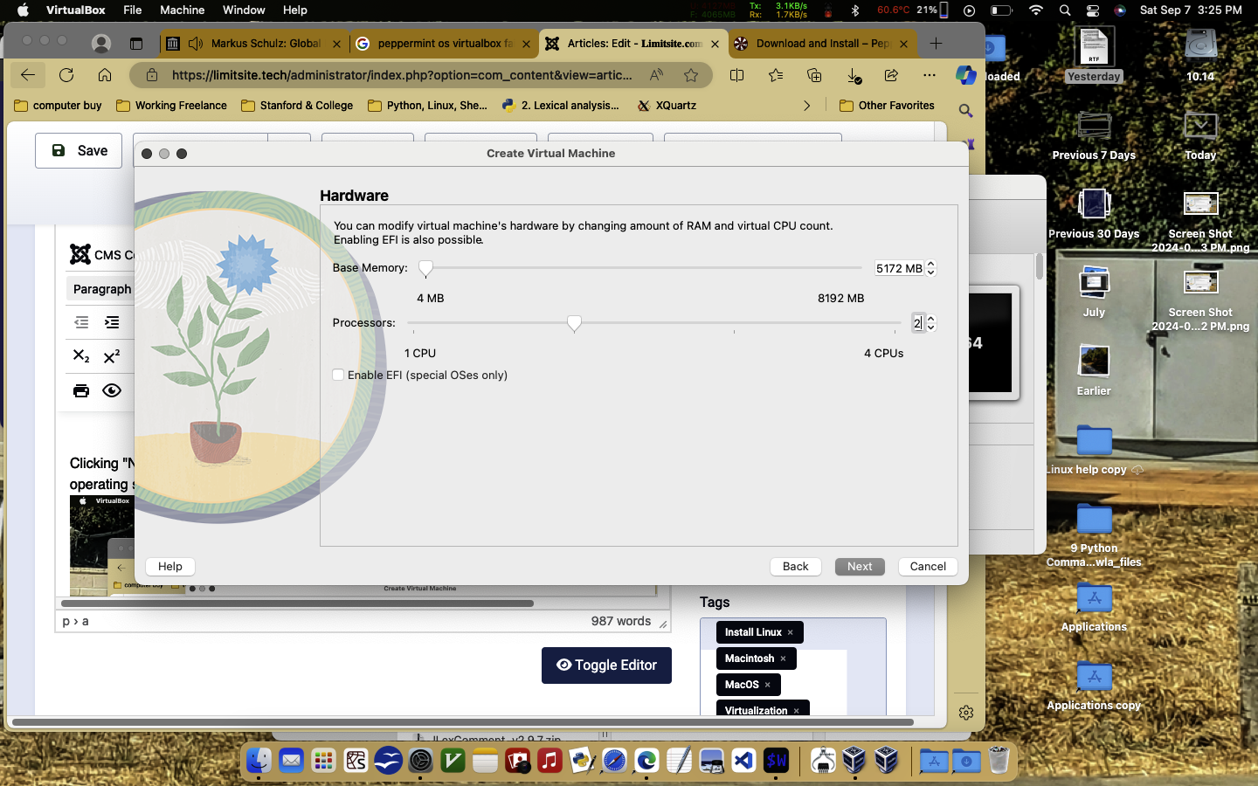The width and height of the screenshot is (1258, 786).
Task: Add page to favorites star icon
Action: (x=691, y=75)
